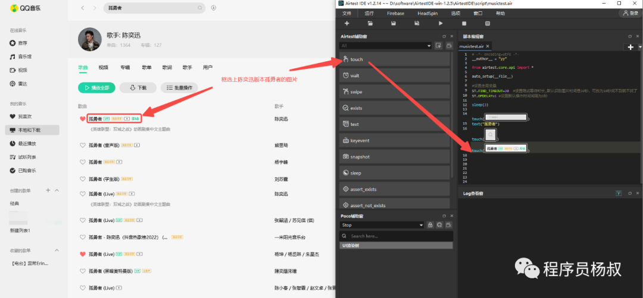
Task: Click the 下载 button
Action: coord(138,87)
